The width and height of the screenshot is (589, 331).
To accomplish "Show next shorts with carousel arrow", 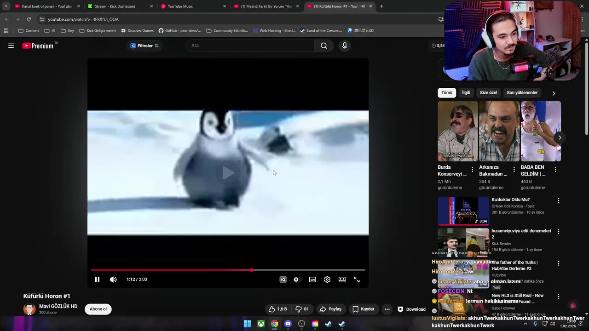I will [x=560, y=137].
